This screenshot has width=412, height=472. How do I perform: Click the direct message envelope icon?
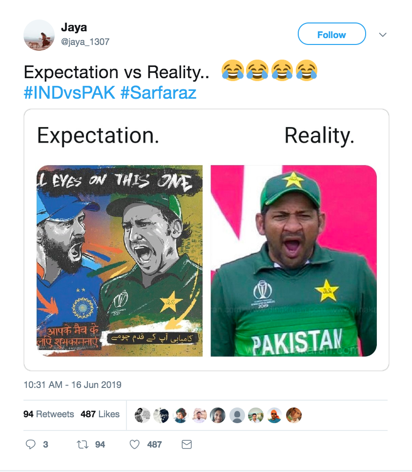point(186,444)
